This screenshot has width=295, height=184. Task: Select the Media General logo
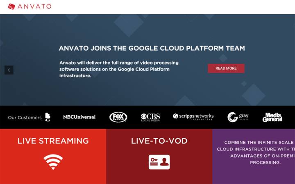(x=272, y=117)
